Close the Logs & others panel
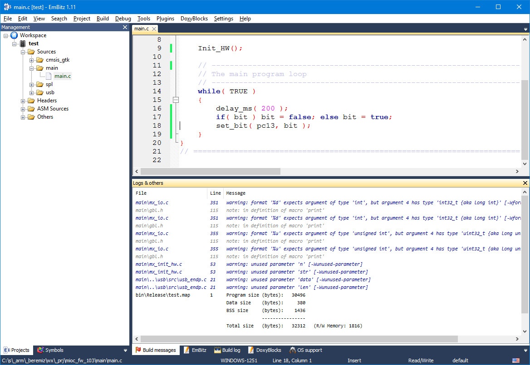 (x=525, y=183)
